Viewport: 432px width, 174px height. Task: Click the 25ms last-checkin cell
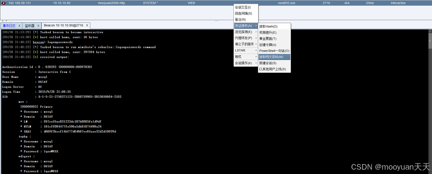pos(370,3)
